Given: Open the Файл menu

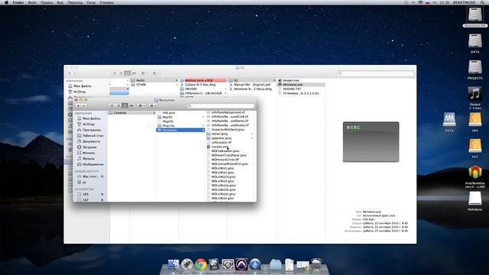Looking at the screenshot, I should [32, 2].
